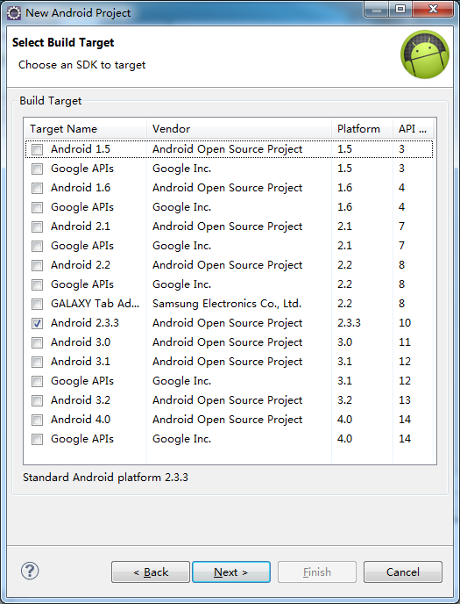Viewport: 460px width, 604px height.
Task: Click the help question mark icon
Action: pos(30,571)
